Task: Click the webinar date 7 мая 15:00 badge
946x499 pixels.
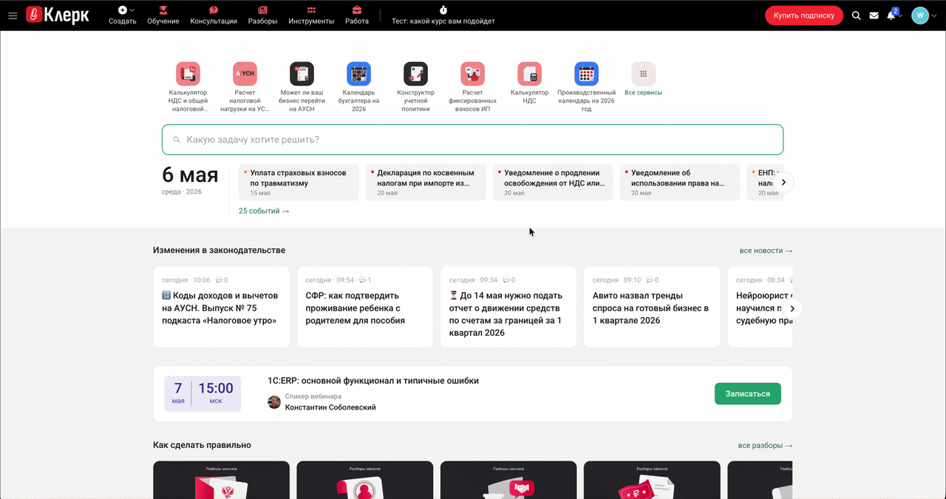Action: [x=203, y=394]
